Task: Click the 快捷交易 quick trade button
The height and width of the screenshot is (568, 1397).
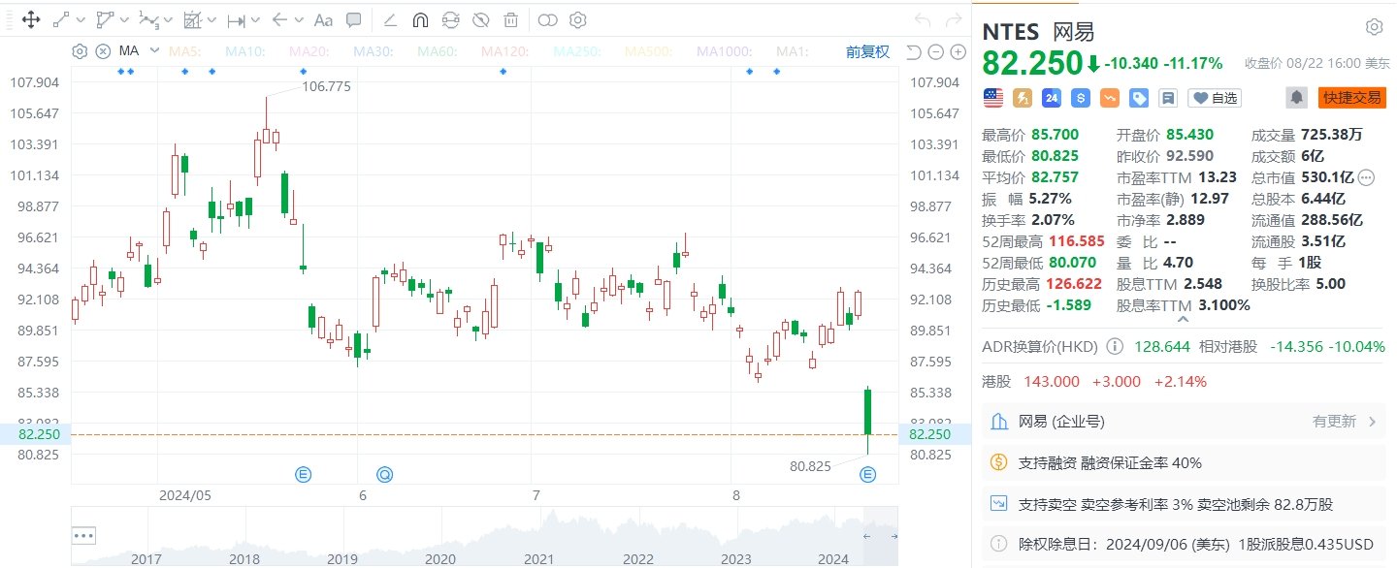Action: (1351, 97)
